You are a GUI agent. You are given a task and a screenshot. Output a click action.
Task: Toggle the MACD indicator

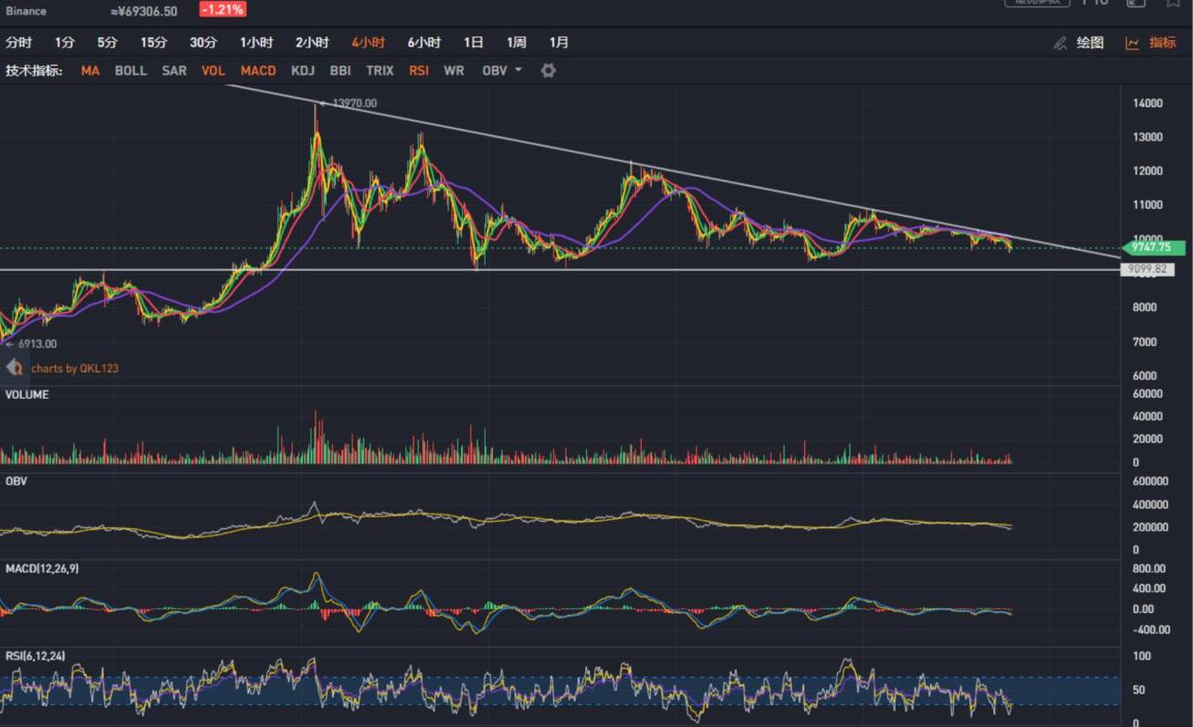[258, 70]
